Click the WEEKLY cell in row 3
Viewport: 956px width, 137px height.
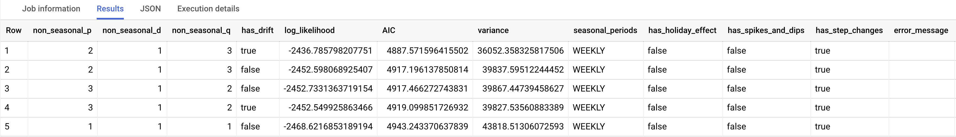tap(589, 89)
